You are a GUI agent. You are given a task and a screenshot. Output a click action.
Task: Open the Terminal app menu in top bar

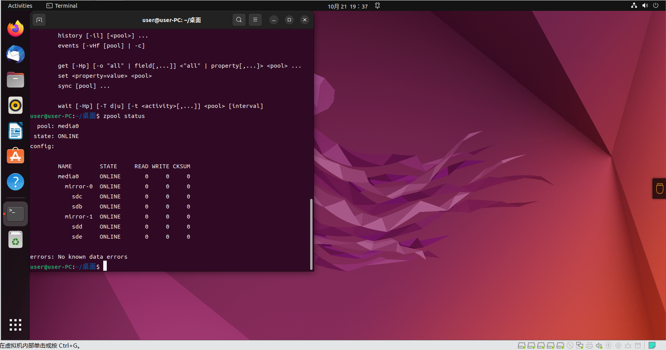(62, 6)
